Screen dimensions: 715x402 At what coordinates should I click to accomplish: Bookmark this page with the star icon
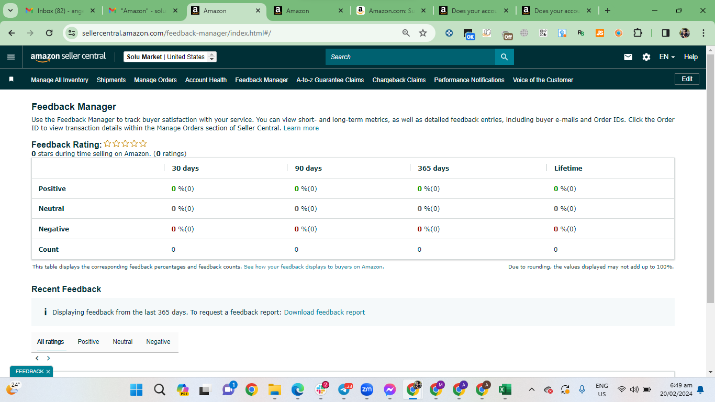[x=423, y=33]
